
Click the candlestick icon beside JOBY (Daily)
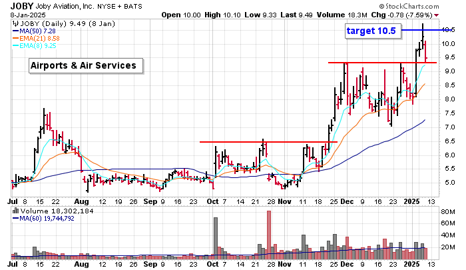pos(16,24)
